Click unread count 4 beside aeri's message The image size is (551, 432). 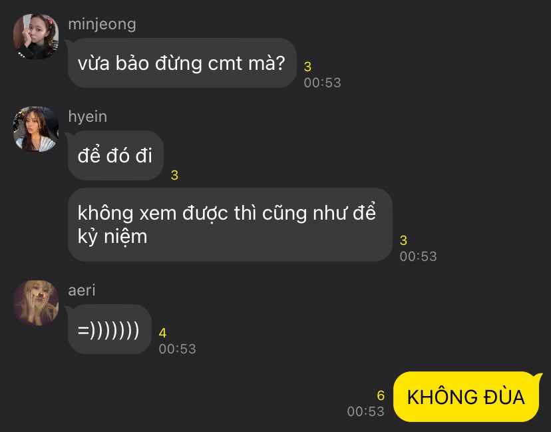[x=162, y=333]
